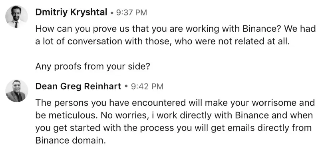
Task: Click the "How can you prove us" line
Action: [x=175, y=29]
